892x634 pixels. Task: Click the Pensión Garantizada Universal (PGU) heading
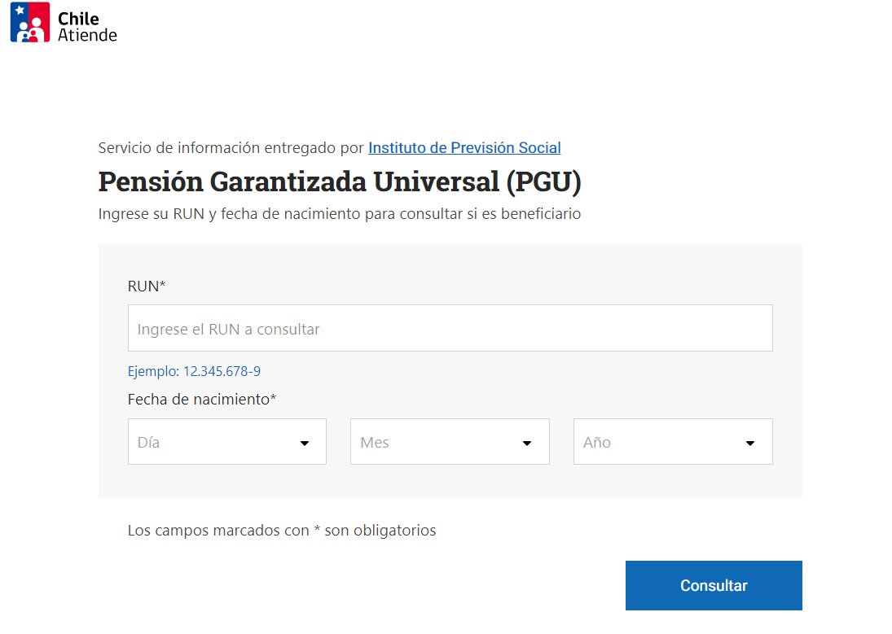(340, 182)
